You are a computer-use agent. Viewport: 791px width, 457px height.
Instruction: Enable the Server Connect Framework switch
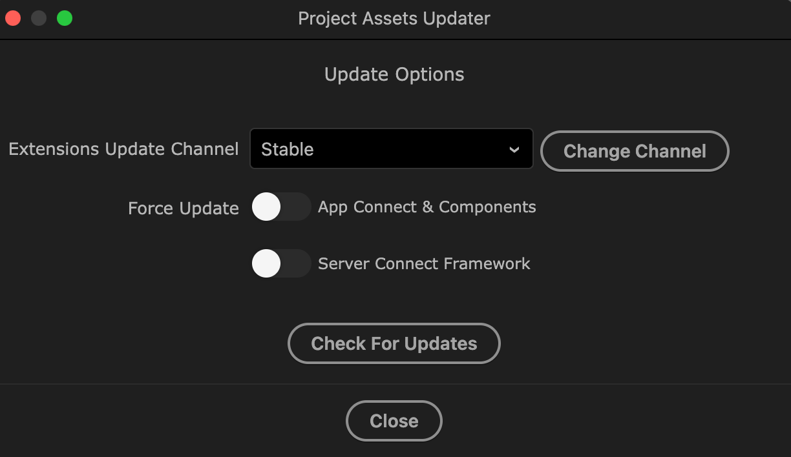click(281, 263)
